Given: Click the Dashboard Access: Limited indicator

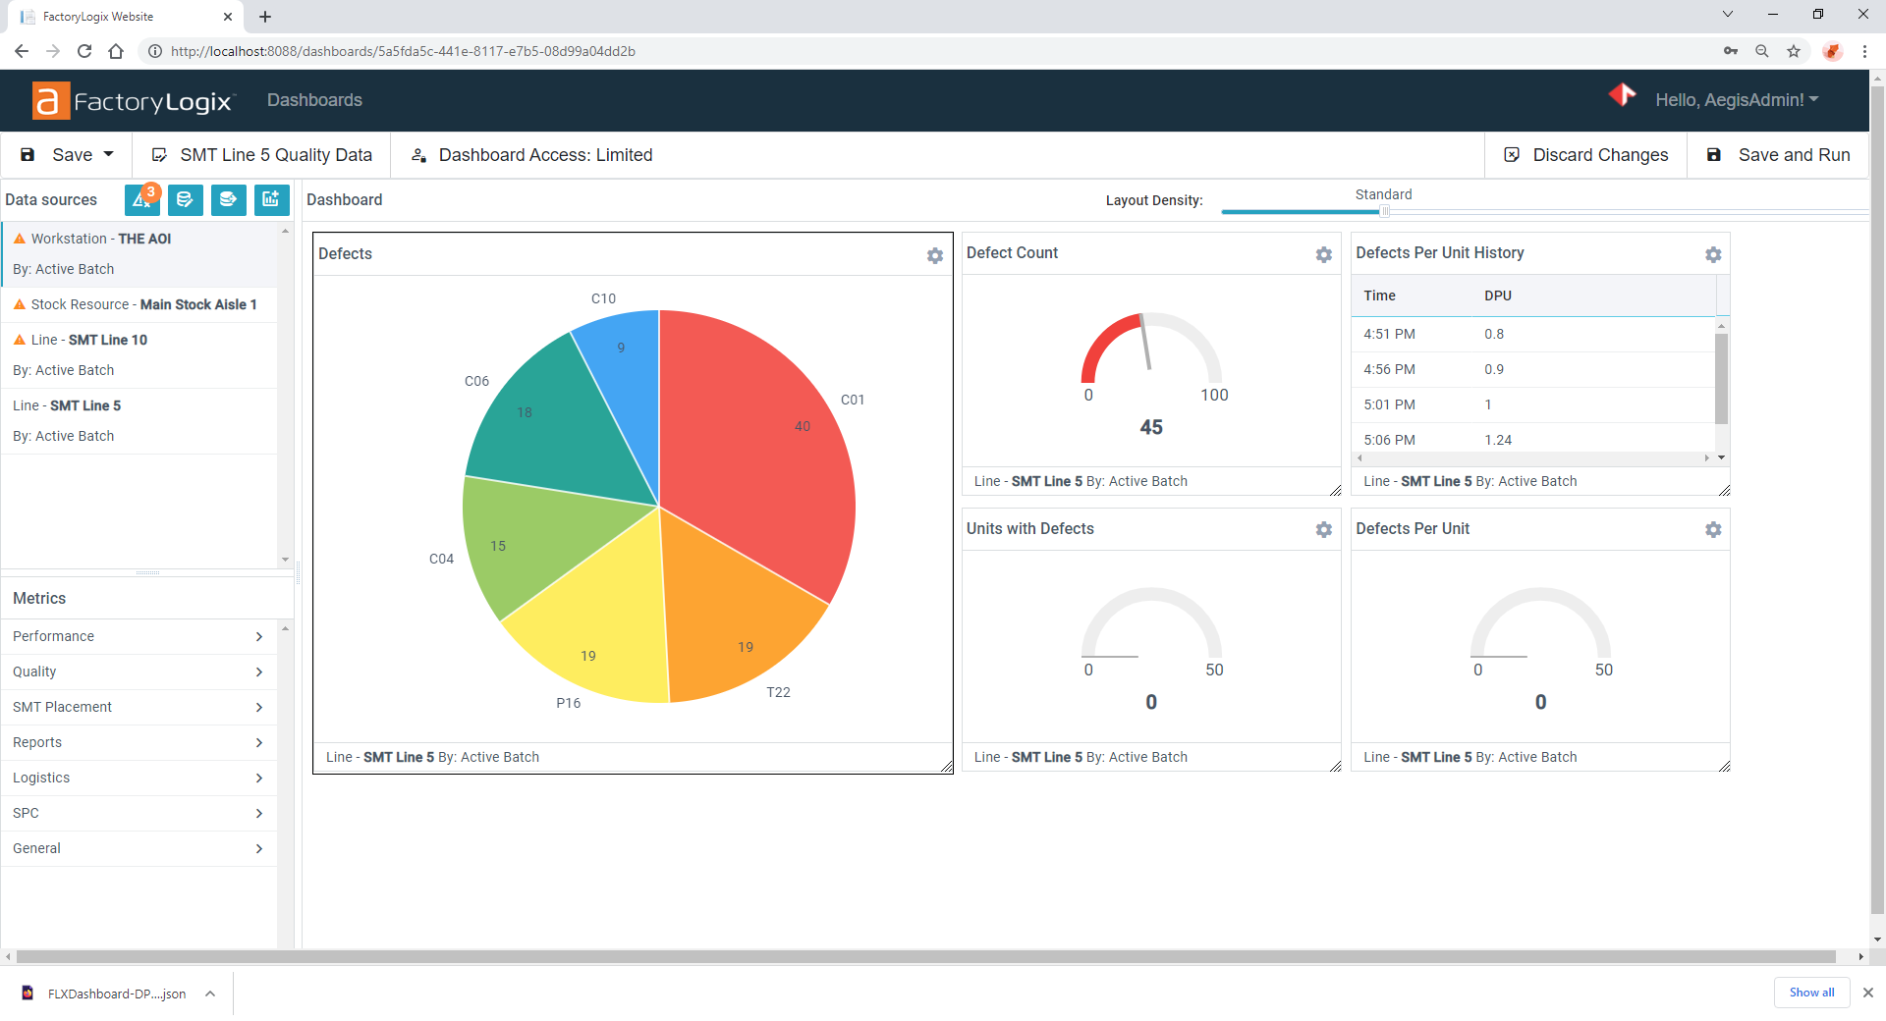Looking at the screenshot, I should coord(529,154).
